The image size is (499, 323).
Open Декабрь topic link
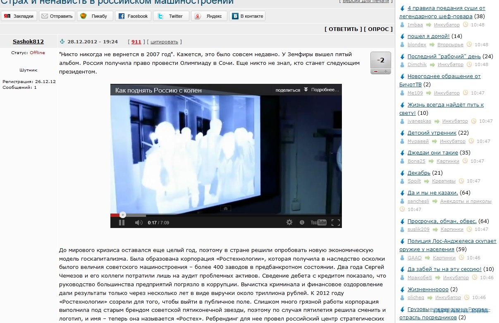[419, 173]
